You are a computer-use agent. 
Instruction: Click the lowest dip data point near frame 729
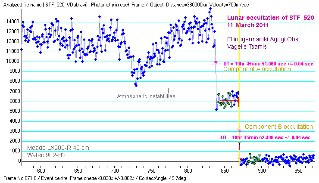(x=136, y=86)
